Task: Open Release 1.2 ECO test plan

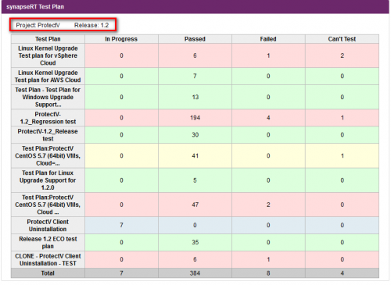Action: click(x=48, y=242)
